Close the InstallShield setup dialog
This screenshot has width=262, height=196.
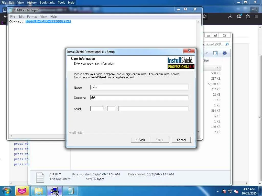(x=189, y=51)
